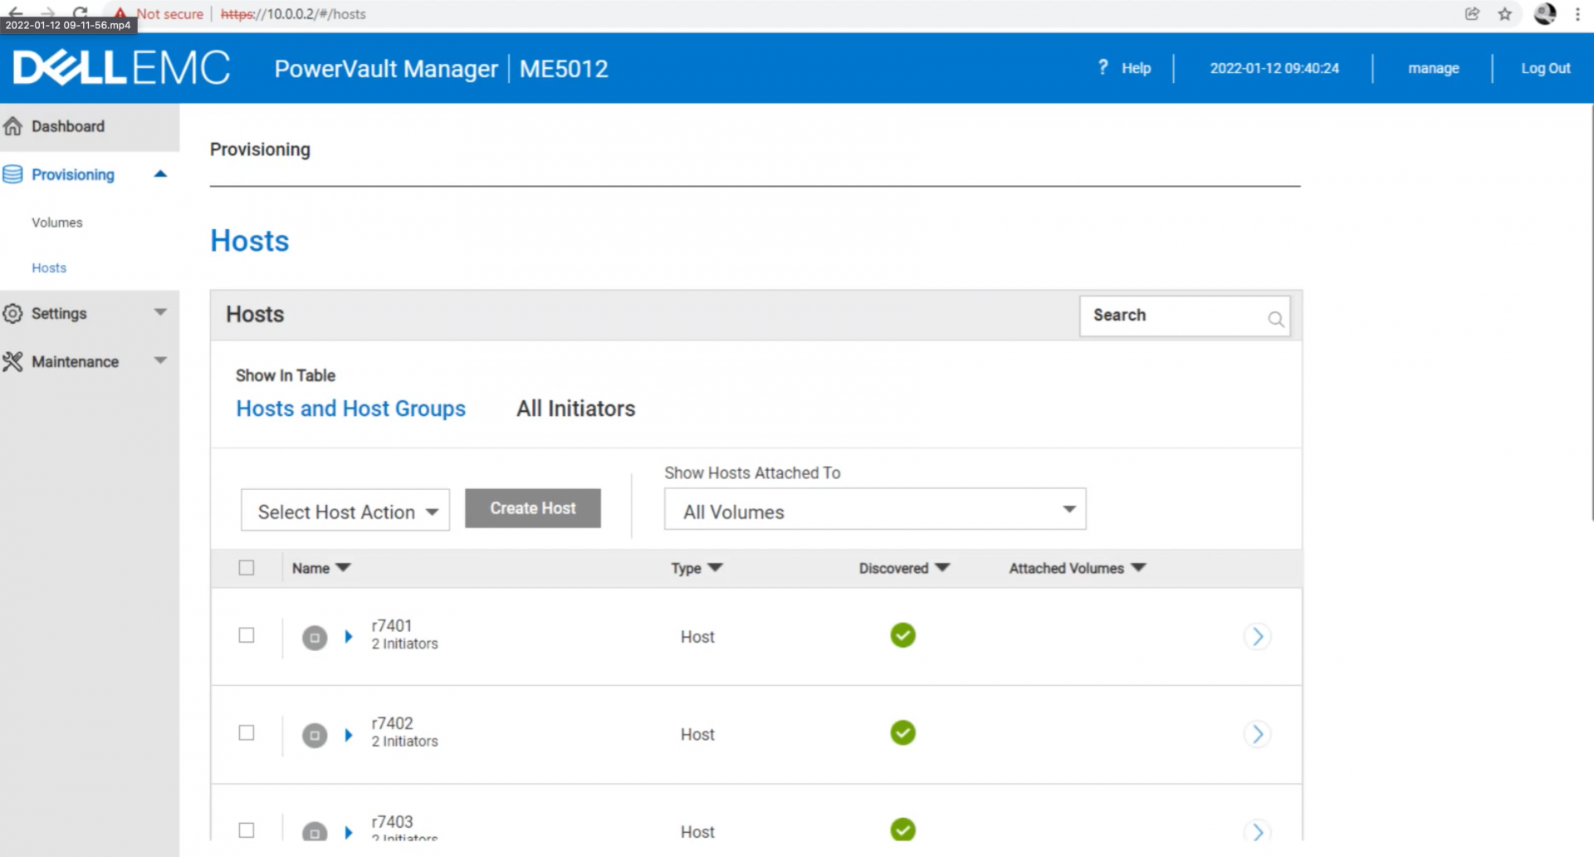Click the Settings gear icon in sidebar

(13, 314)
